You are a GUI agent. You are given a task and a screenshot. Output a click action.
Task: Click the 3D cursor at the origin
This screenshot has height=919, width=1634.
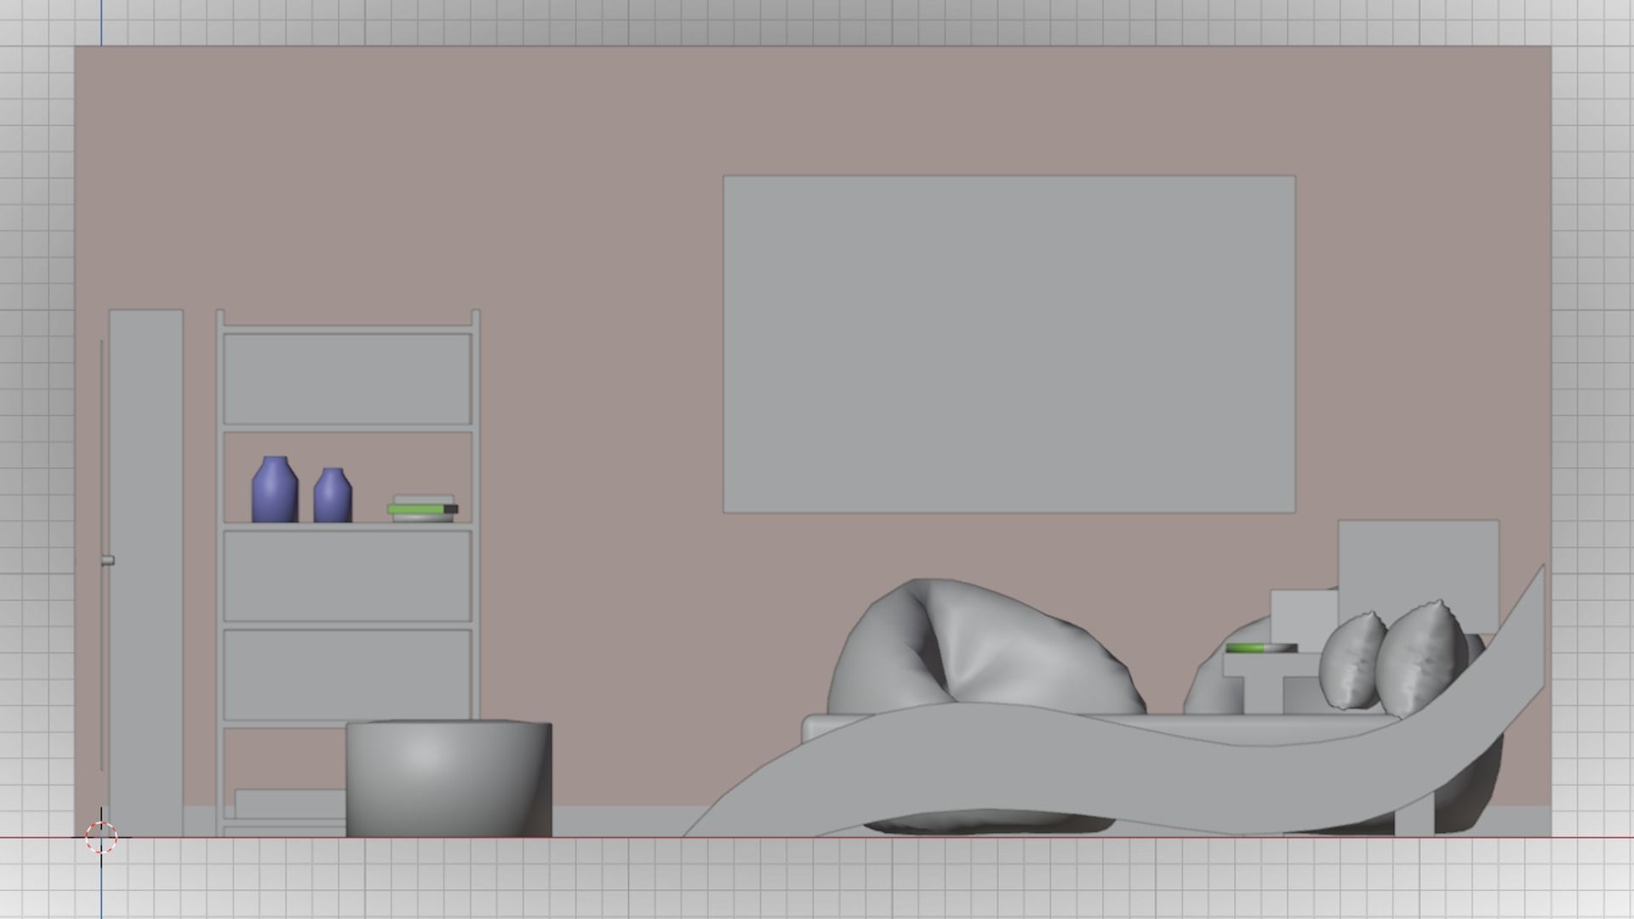(x=101, y=837)
